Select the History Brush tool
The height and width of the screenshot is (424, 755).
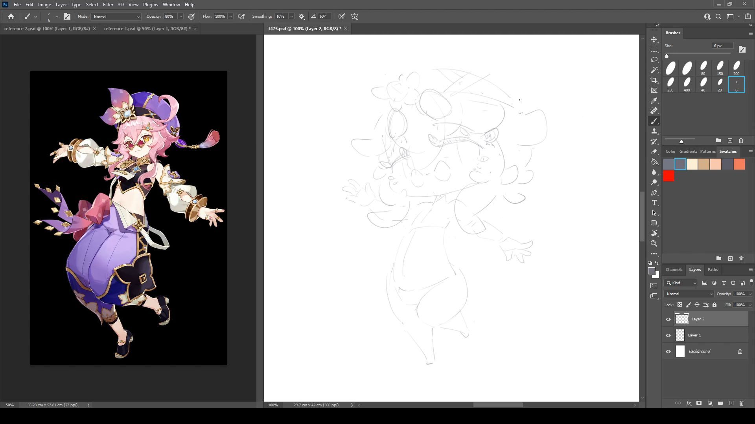pyautogui.click(x=654, y=142)
